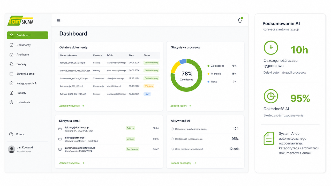The image size is (331, 186).
Task: Click the Dashboard home icon
Action: [x=11, y=35]
